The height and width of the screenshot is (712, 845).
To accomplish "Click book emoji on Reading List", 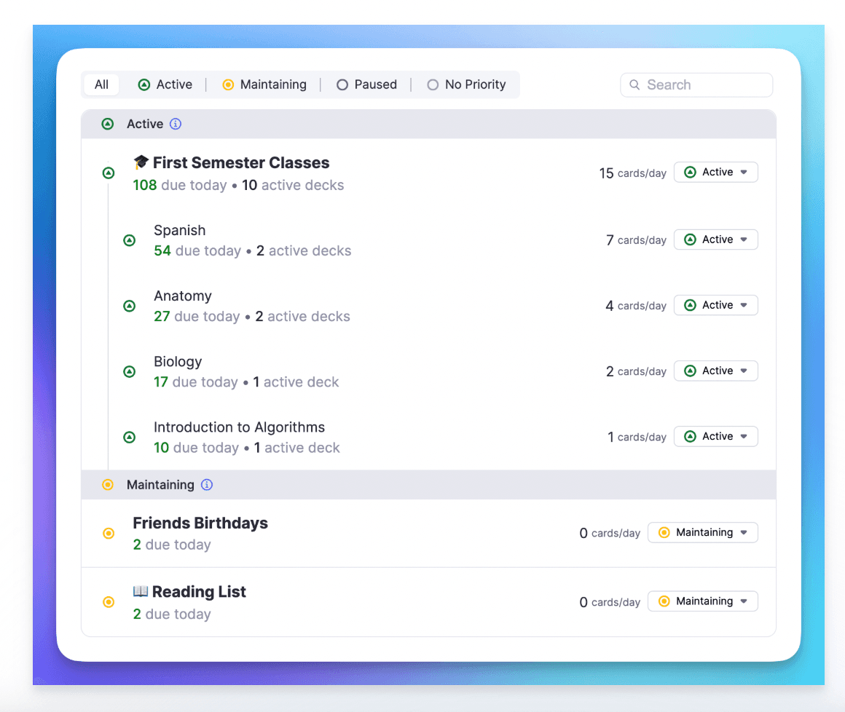I will (x=140, y=591).
